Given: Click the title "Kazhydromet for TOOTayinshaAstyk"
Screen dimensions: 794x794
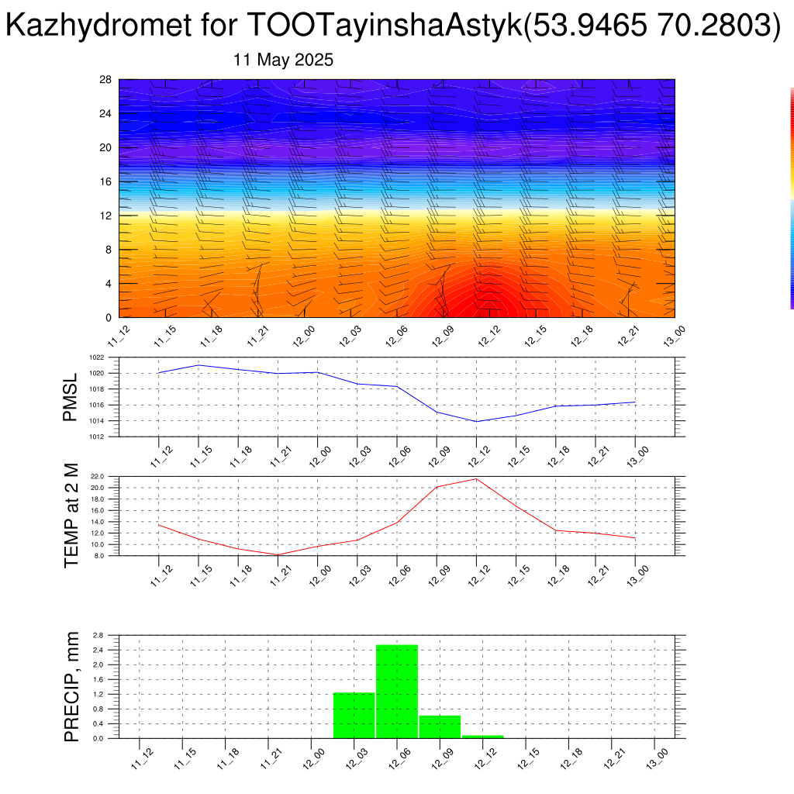Looking at the screenshot, I should (x=264, y=25).
